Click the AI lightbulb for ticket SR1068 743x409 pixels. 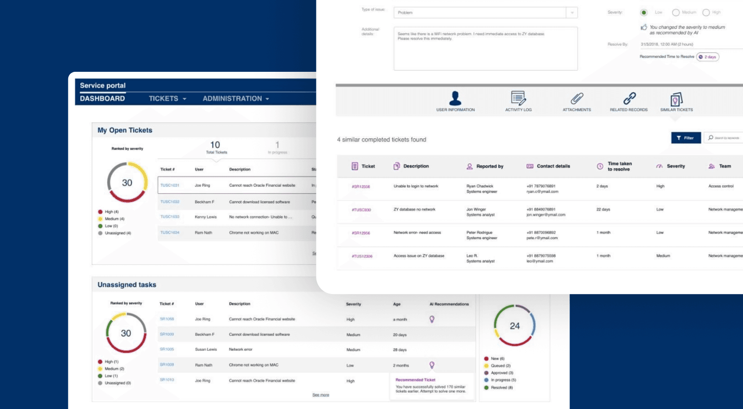click(x=432, y=319)
